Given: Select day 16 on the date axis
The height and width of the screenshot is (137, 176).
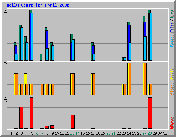Looking at the screenshot, I should 88,133.
